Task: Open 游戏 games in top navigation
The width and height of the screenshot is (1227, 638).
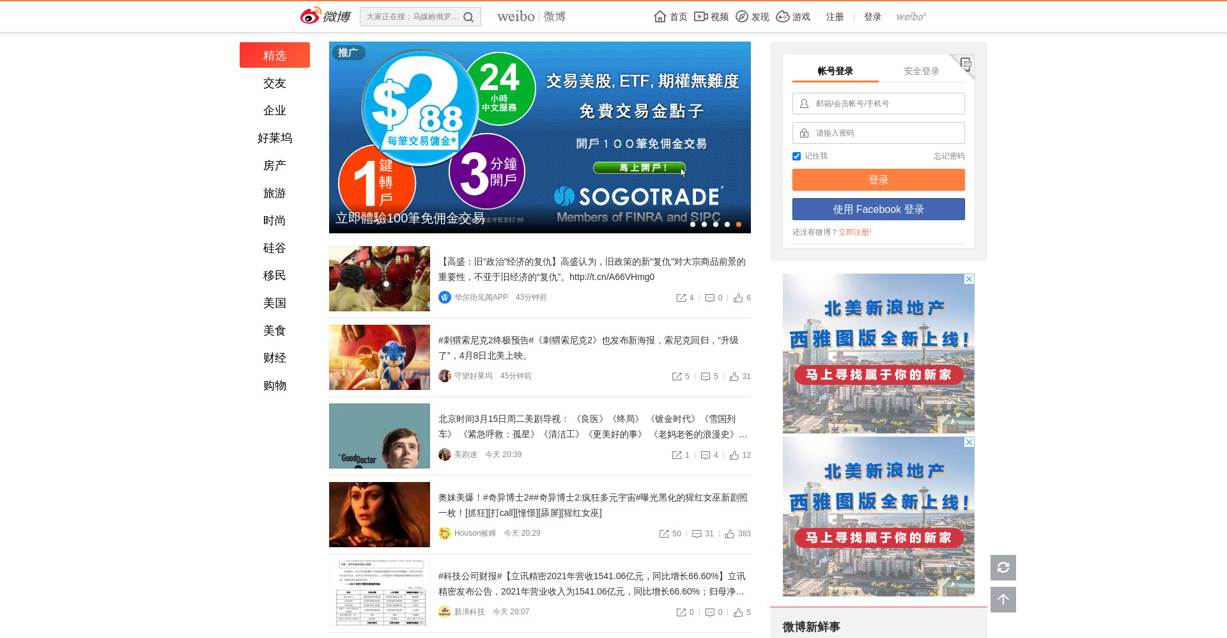Action: coord(793,17)
